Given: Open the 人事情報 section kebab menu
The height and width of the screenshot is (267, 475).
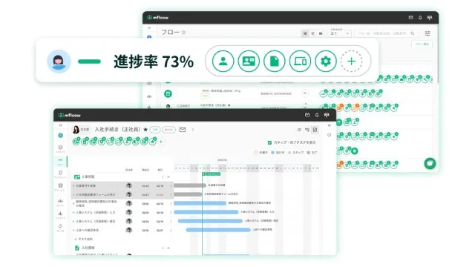Looking at the screenshot, I should [163, 177].
